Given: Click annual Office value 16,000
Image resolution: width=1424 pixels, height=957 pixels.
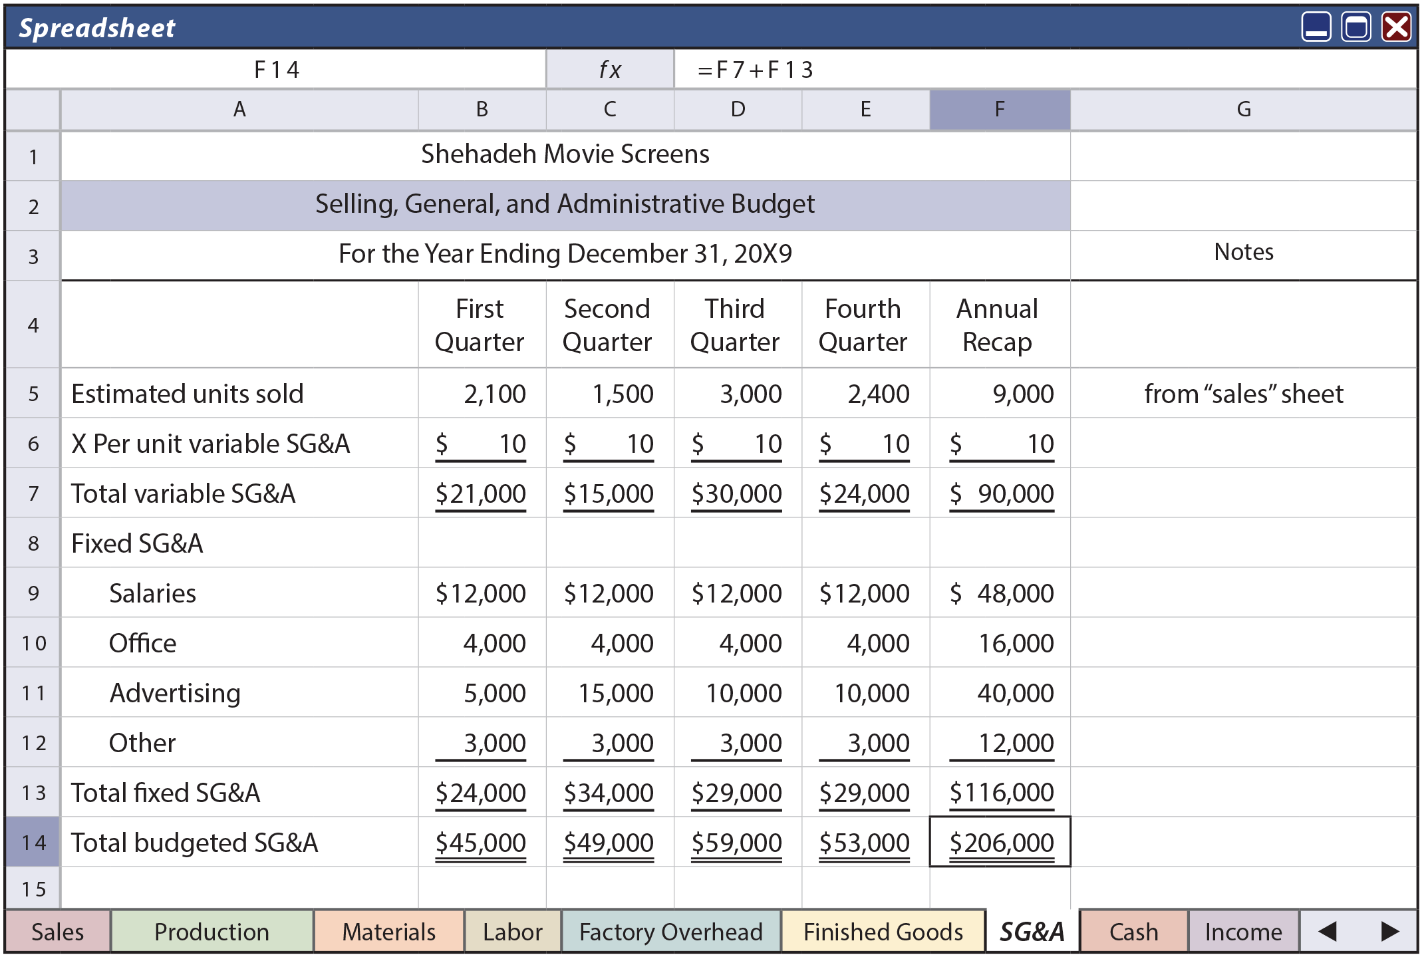Looking at the screenshot, I should 1000,642.
